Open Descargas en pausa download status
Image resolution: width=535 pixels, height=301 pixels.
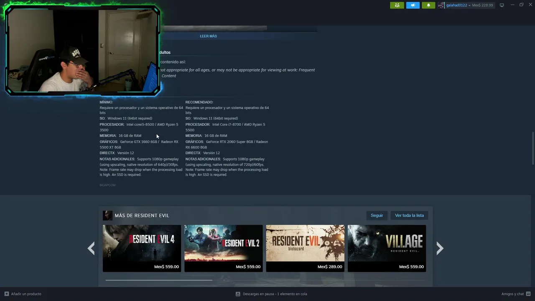pos(275,294)
